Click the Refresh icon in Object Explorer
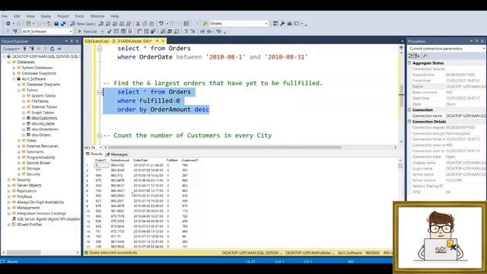Viewport: 487px width, 274px height. [x=53, y=49]
